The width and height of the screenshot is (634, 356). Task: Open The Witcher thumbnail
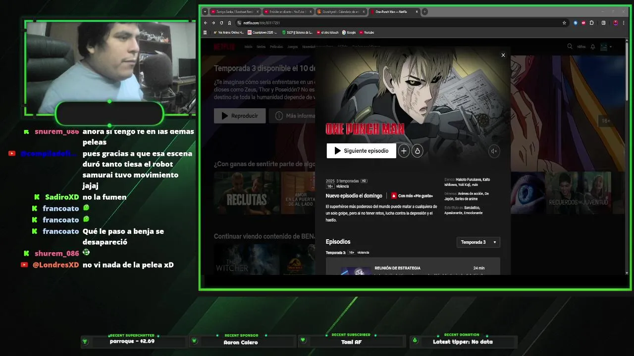tap(247, 260)
